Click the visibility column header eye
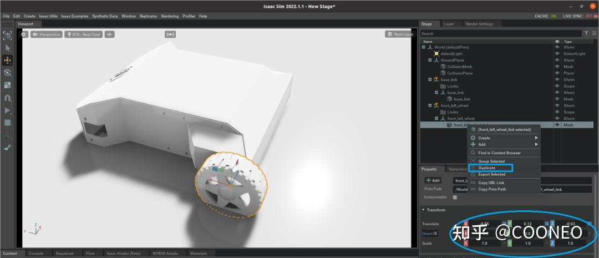599x258 pixels. pos(557,42)
